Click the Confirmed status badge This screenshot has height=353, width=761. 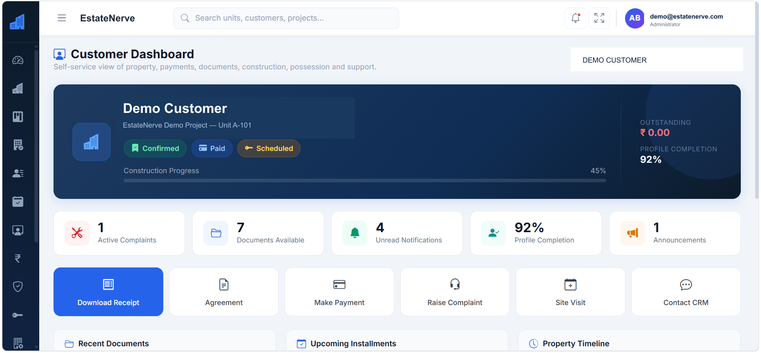155,148
